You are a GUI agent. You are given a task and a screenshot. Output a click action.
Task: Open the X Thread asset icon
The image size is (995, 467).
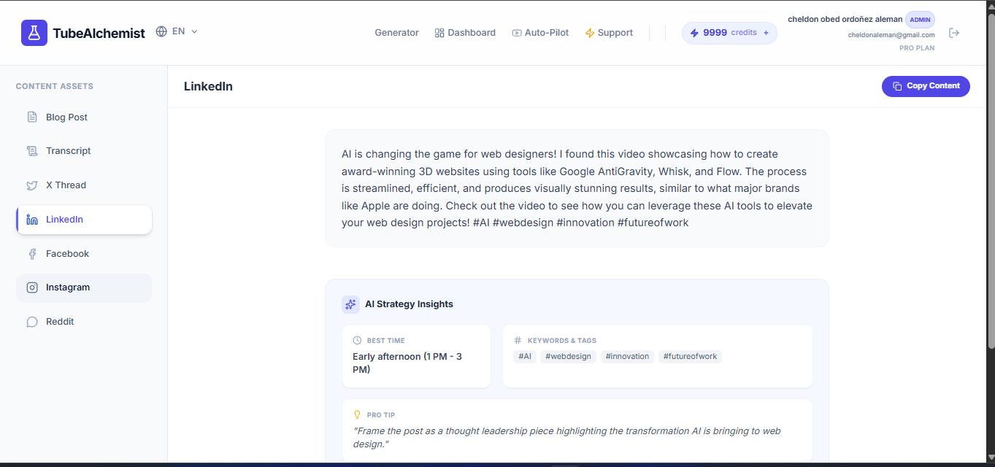click(32, 185)
